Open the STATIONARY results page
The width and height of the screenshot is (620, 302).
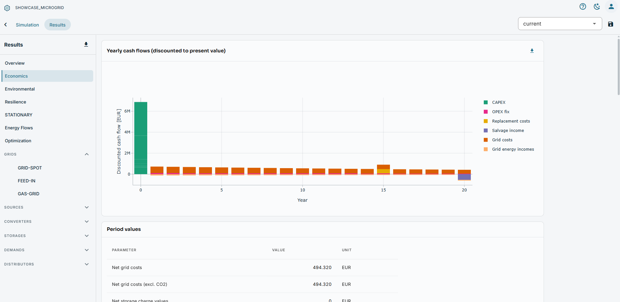(47, 115)
